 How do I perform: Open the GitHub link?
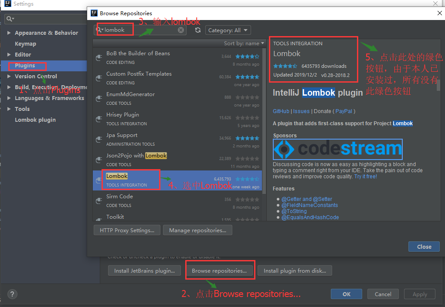click(x=281, y=111)
